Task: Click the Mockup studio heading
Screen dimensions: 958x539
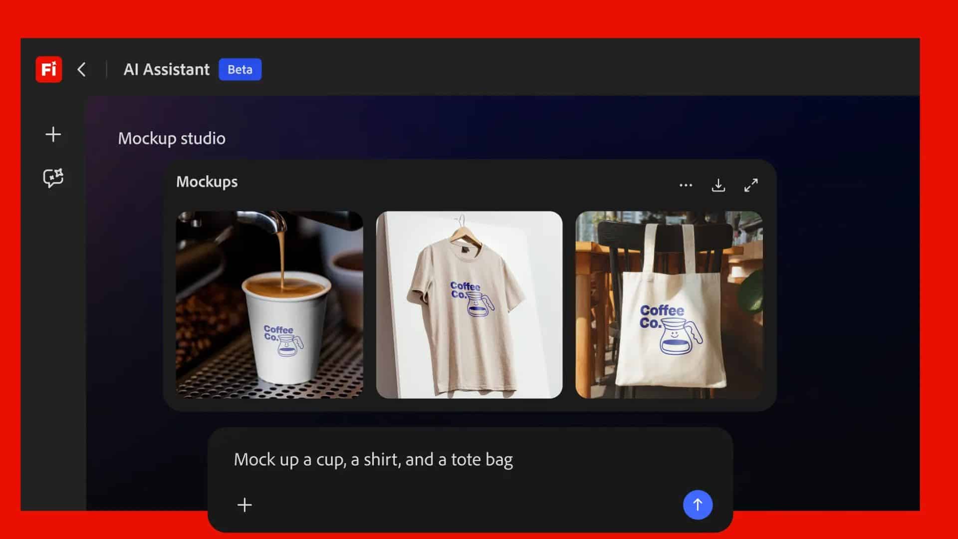Action: [172, 139]
